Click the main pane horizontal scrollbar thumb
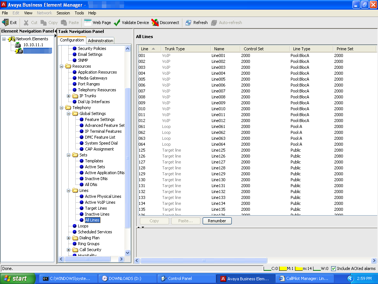Image resolution: width=378 pixels, height=284 pixels. coord(204,261)
